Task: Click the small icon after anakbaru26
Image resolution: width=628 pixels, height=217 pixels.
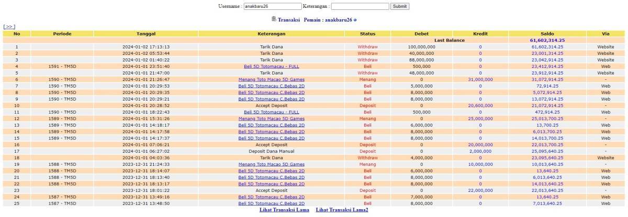Action: pos(355,20)
